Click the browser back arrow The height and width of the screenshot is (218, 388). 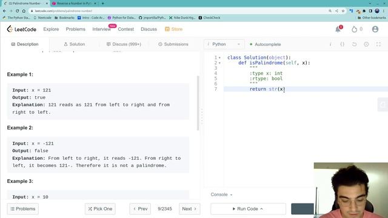pos(4,11)
